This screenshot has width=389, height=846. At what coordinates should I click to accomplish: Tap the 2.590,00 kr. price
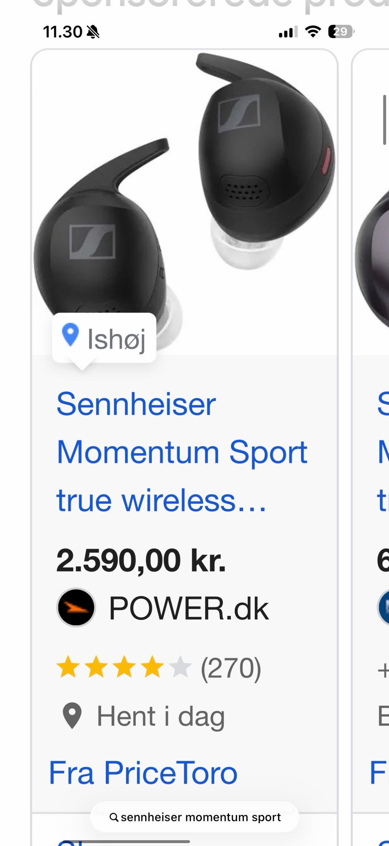(141, 561)
